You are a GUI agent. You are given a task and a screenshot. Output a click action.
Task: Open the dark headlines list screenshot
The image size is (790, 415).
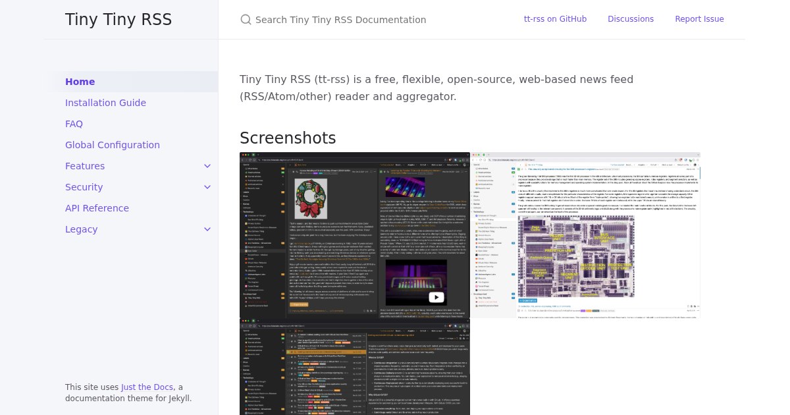[355, 368]
